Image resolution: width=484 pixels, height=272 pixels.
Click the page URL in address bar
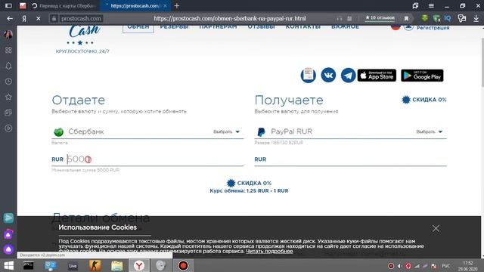(230, 18)
